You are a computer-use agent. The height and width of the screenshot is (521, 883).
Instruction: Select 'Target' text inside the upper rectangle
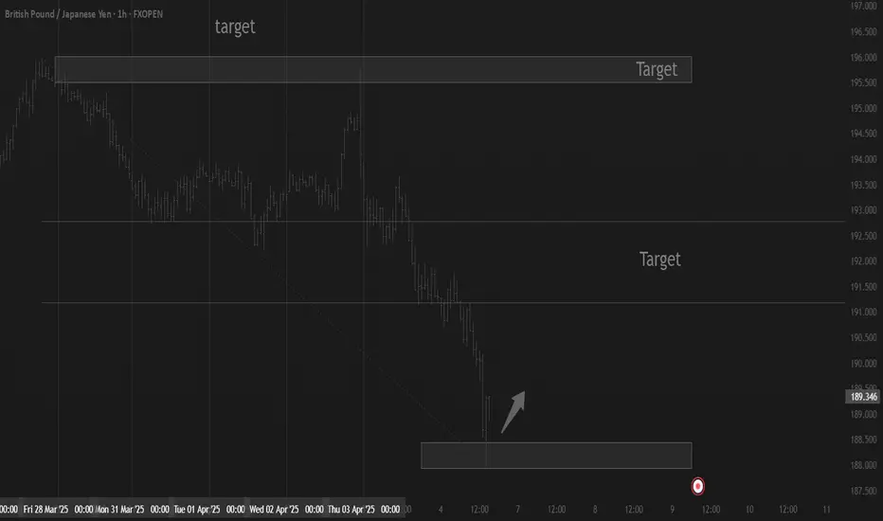[656, 69]
